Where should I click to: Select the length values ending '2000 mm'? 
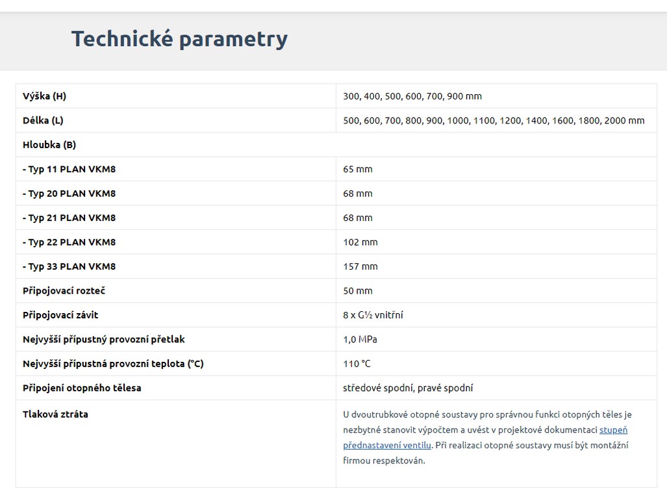click(494, 120)
